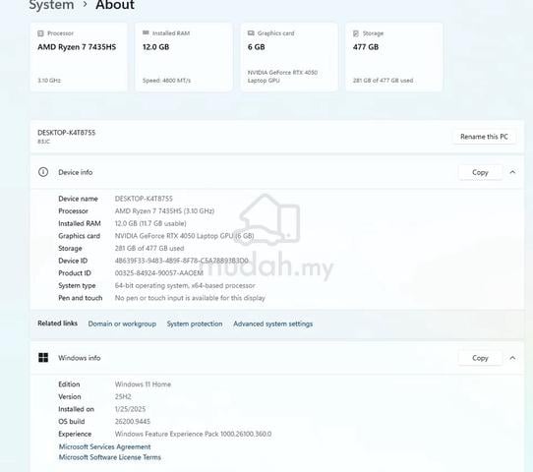Click the Graphics card icon
533x472 pixels.
(251, 33)
